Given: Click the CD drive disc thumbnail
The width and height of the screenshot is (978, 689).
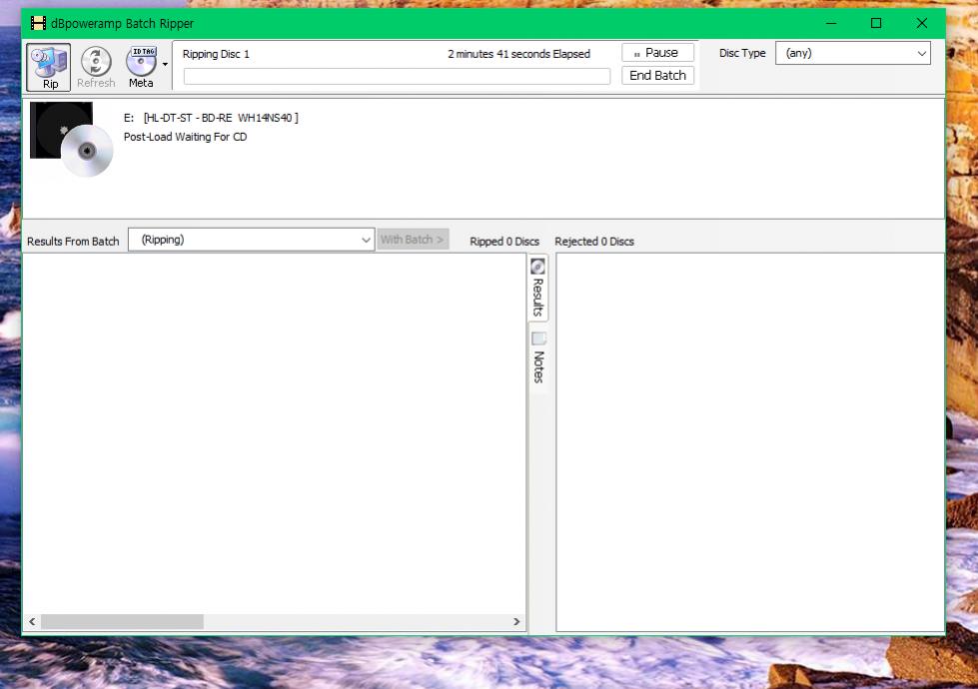Looking at the screenshot, I should (71, 139).
